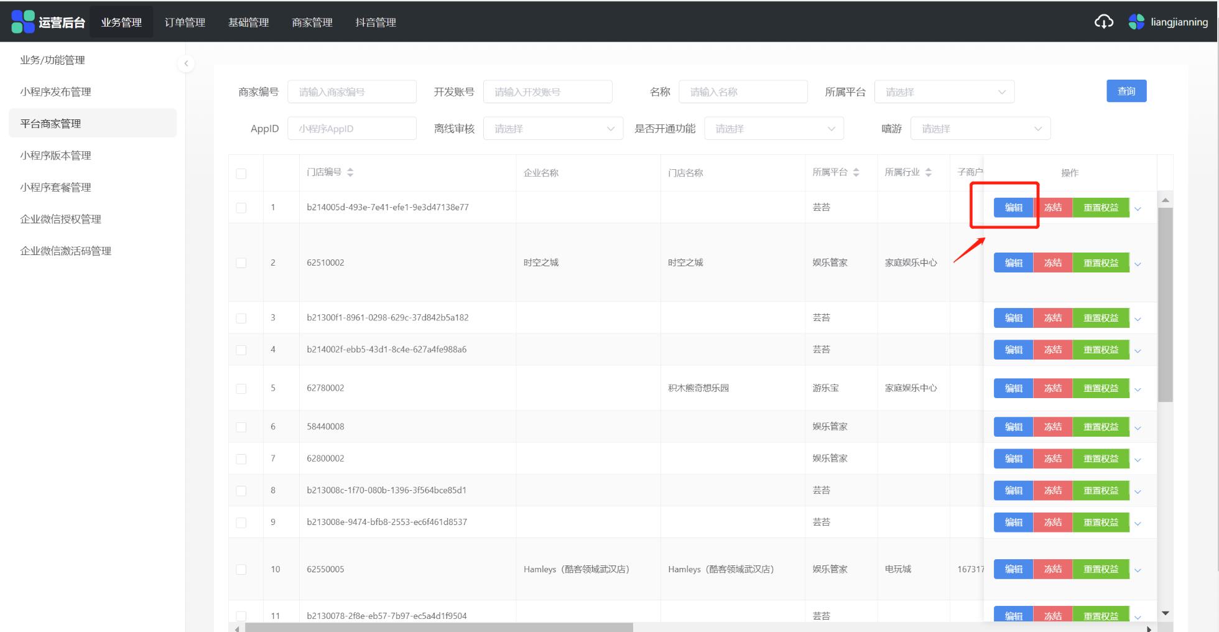Click store ID b214005d-493e-7e41-efe1-9e3d47138e77
This screenshot has width=1219, height=632.
click(387, 208)
